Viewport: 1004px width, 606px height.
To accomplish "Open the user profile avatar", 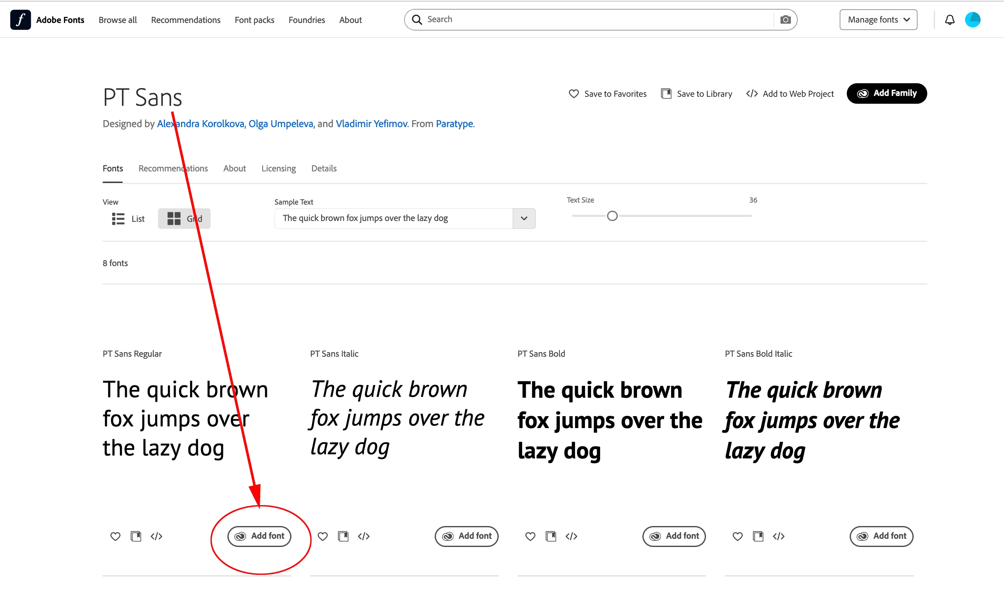I will pos(972,20).
